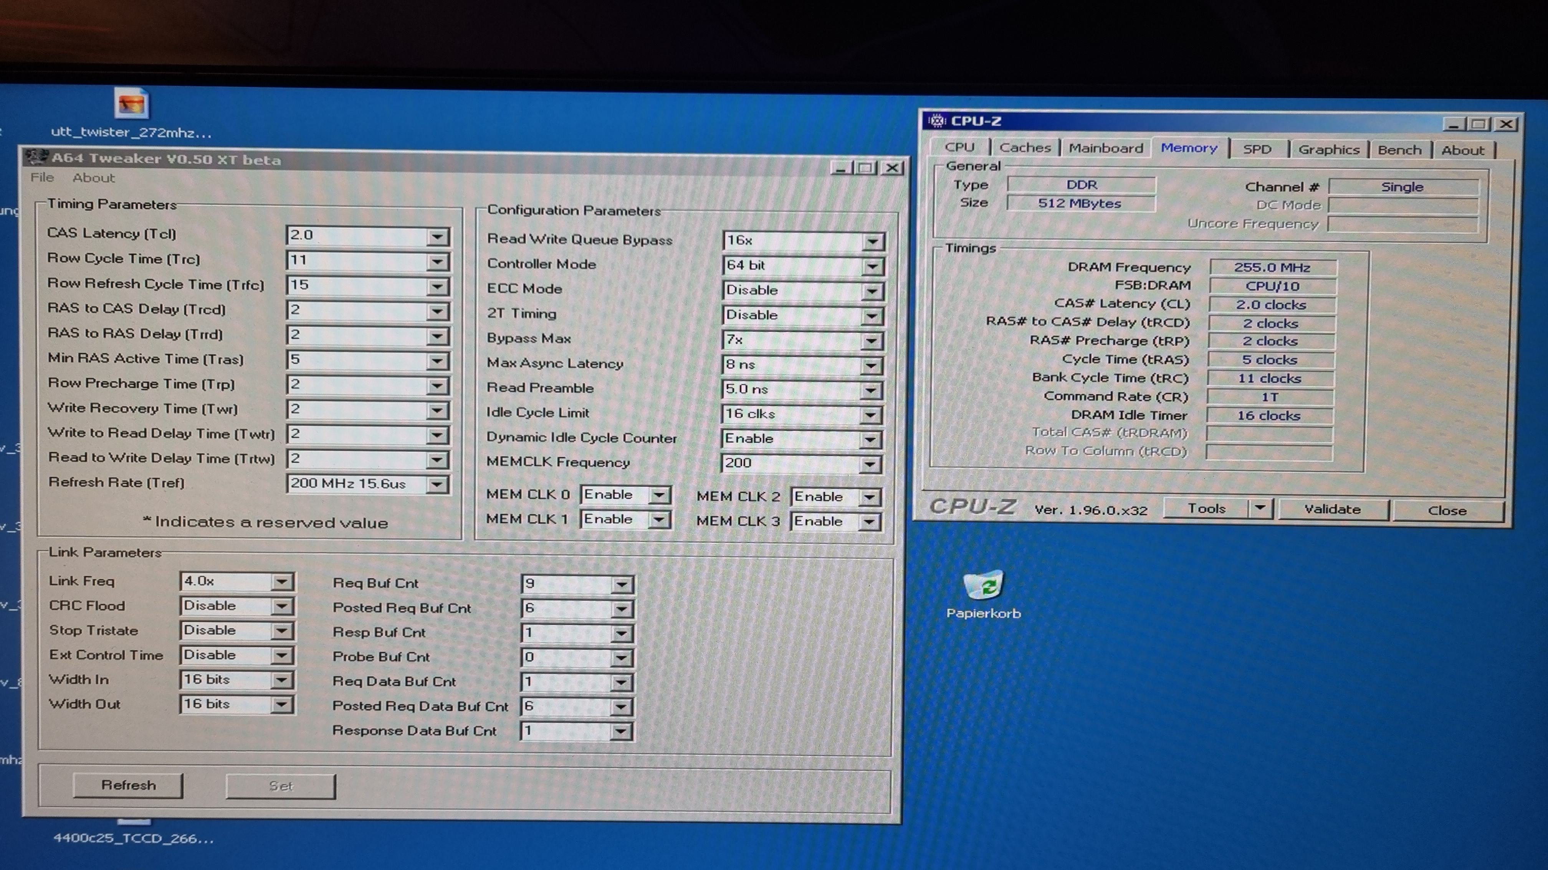Screen dimensions: 1548x870
Task: Expand the Posted Req Data Buf Cnt dropdown
Action: [622, 707]
